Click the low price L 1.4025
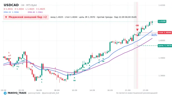The image size is (172, 96). click(x=30, y=9)
